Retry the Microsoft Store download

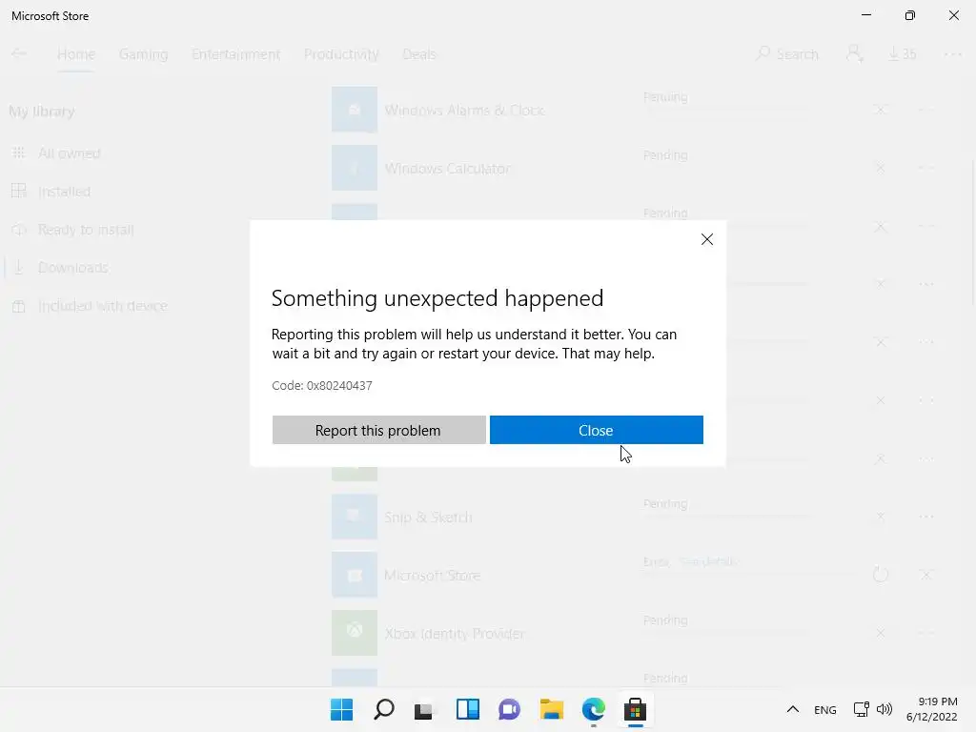click(x=880, y=574)
